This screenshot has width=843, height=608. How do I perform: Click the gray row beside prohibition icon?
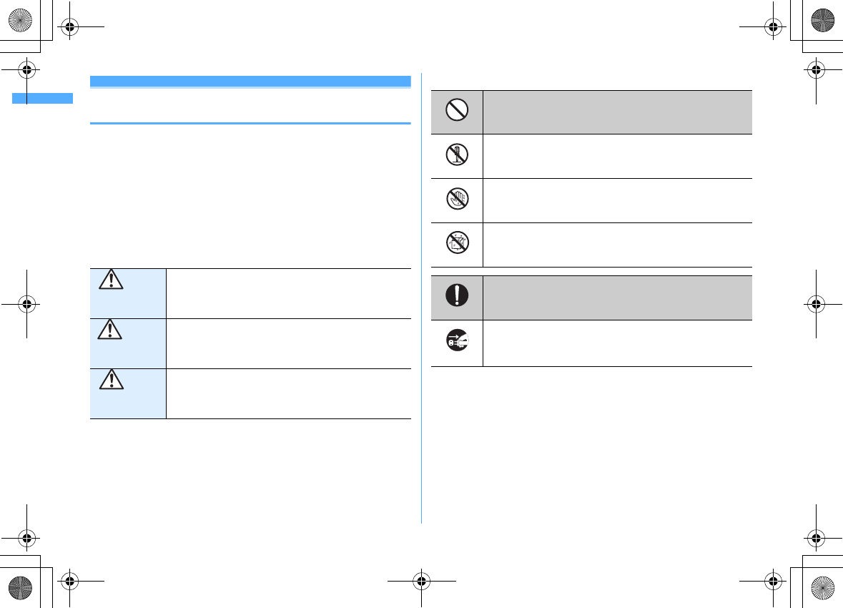617,112
